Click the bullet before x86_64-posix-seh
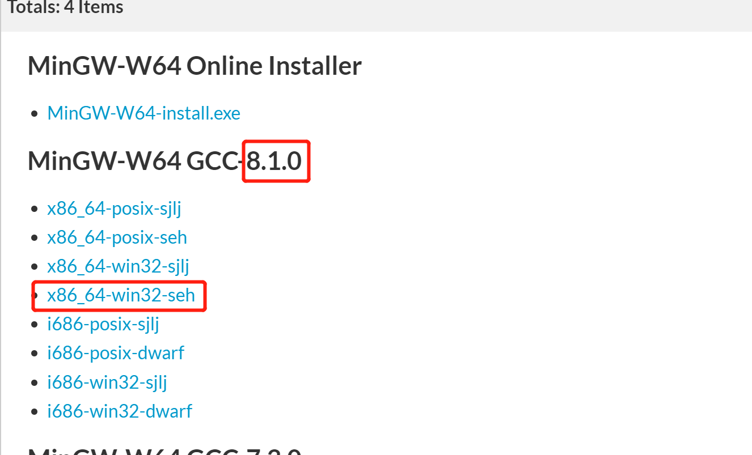 pos(35,239)
